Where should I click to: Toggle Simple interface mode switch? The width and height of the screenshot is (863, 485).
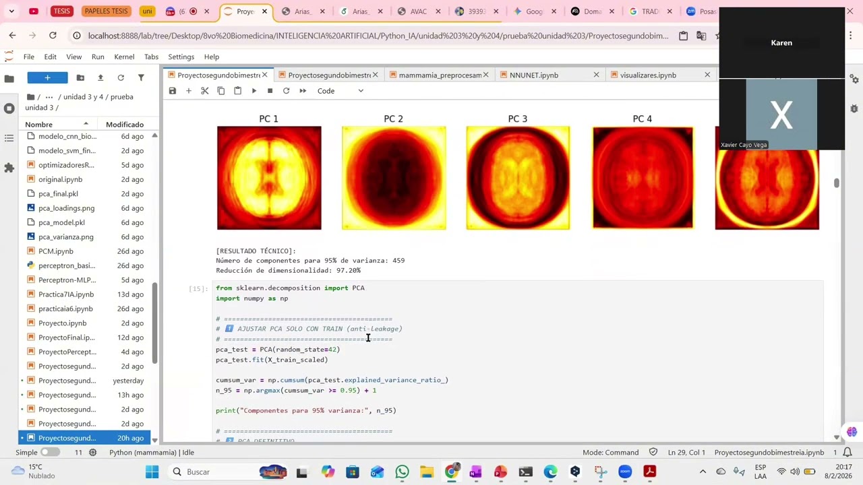pos(50,453)
